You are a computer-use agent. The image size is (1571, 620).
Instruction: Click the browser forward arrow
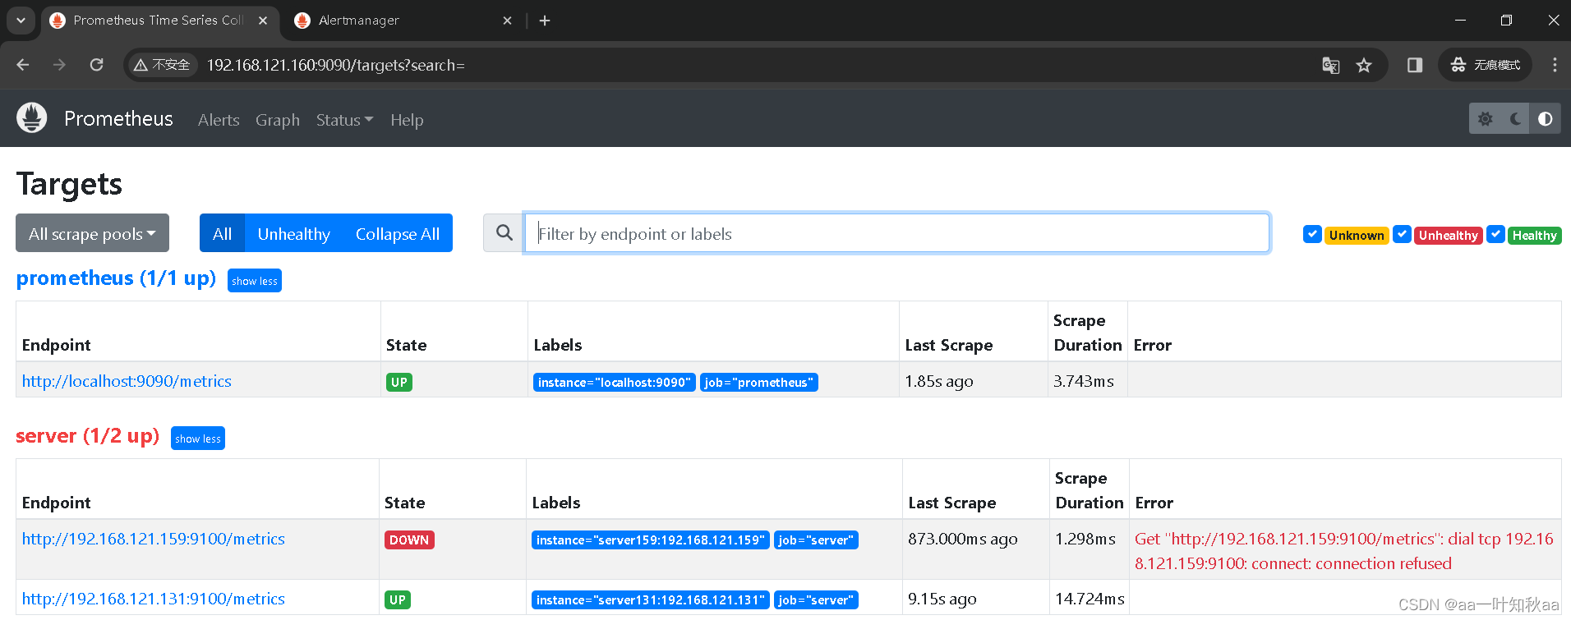(59, 65)
